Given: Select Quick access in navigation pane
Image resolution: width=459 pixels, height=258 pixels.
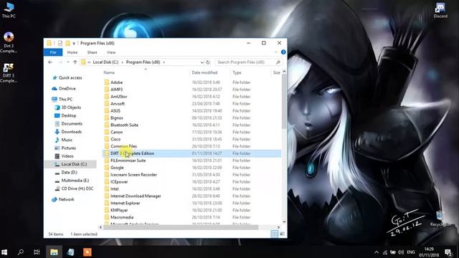Looking at the screenshot, I should tap(70, 78).
